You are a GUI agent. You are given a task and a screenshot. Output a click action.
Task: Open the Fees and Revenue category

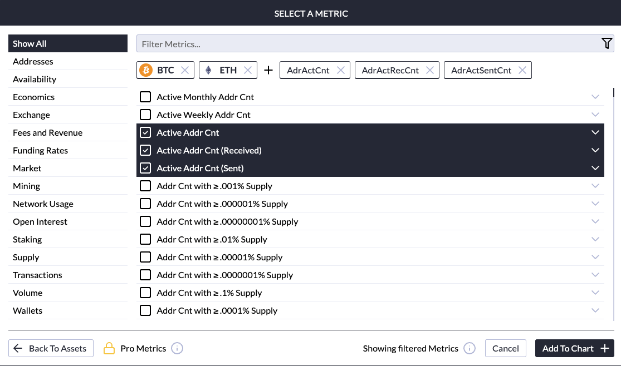47,132
